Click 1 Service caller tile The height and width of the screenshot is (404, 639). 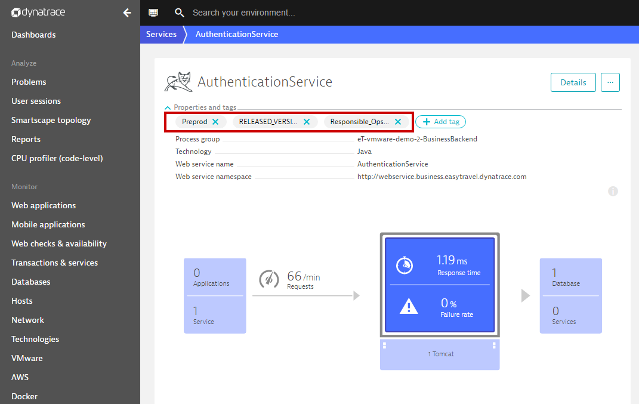click(215, 314)
